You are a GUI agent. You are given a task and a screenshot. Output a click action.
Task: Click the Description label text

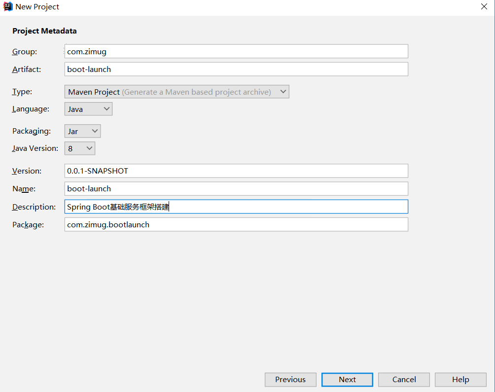click(34, 207)
